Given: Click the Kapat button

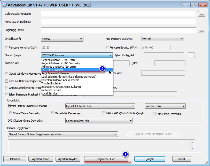Looking at the screenshot, I should click(182, 159).
